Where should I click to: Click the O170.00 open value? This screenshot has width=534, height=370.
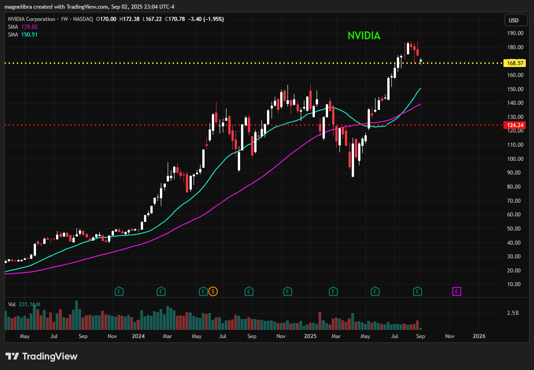106,19
